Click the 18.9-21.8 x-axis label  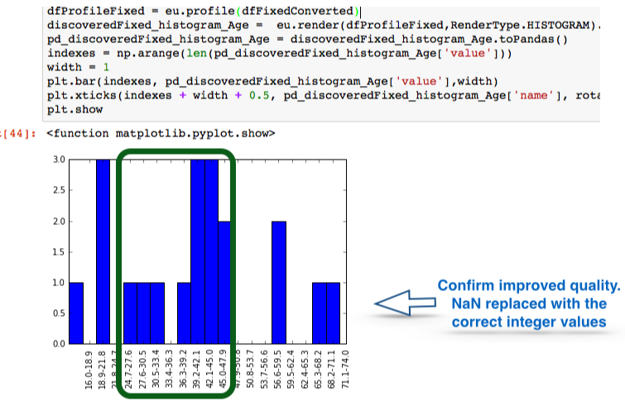click(103, 370)
